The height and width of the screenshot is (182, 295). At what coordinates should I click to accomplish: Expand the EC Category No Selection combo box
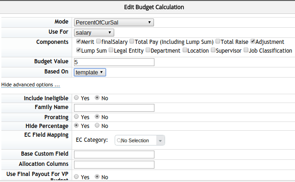pyautogui.click(x=160, y=140)
